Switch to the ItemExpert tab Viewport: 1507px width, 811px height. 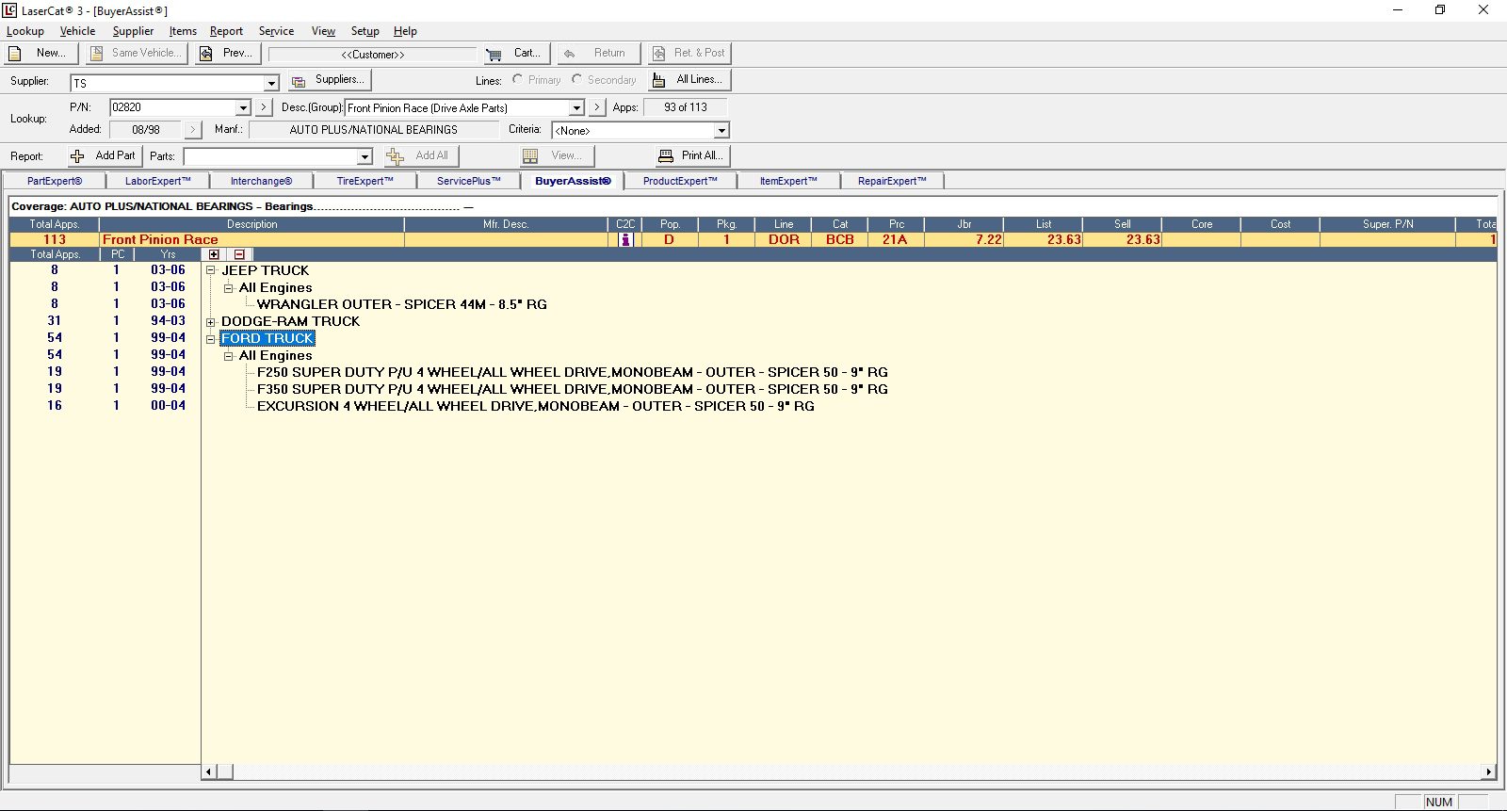pyautogui.click(x=788, y=181)
